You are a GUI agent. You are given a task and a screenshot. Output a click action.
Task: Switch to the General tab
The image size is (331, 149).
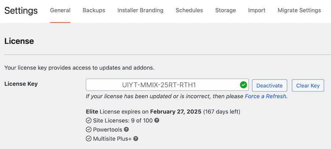click(x=60, y=10)
